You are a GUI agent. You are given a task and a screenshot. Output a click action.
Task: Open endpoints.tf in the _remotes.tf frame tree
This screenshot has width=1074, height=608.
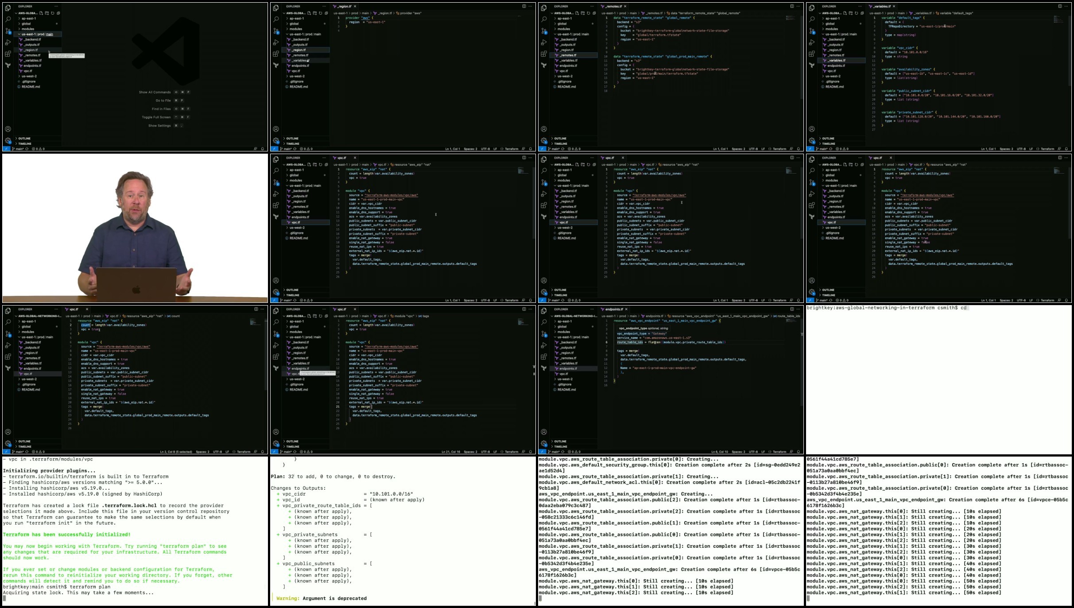pyautogui.click(x=568, y=66)
